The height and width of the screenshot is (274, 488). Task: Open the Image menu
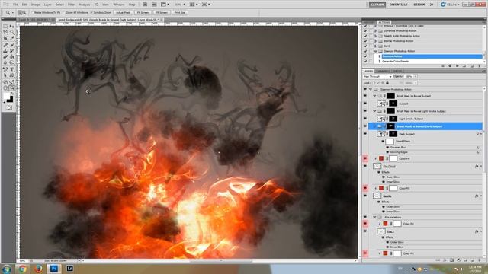point(36,5)
